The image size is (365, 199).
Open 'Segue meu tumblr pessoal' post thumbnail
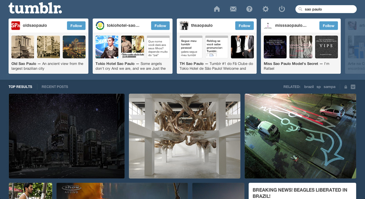191,47
